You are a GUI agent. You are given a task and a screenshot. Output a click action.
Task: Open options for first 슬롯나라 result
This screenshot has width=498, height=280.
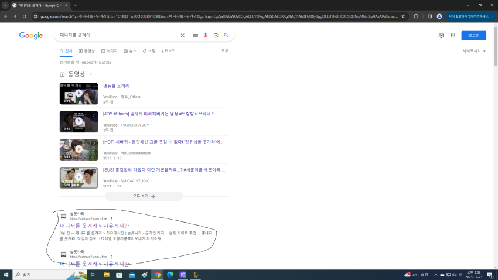pos(111,218)
